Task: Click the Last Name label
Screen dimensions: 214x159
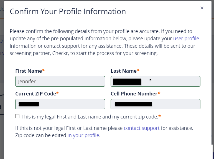Action: point(124,71)
